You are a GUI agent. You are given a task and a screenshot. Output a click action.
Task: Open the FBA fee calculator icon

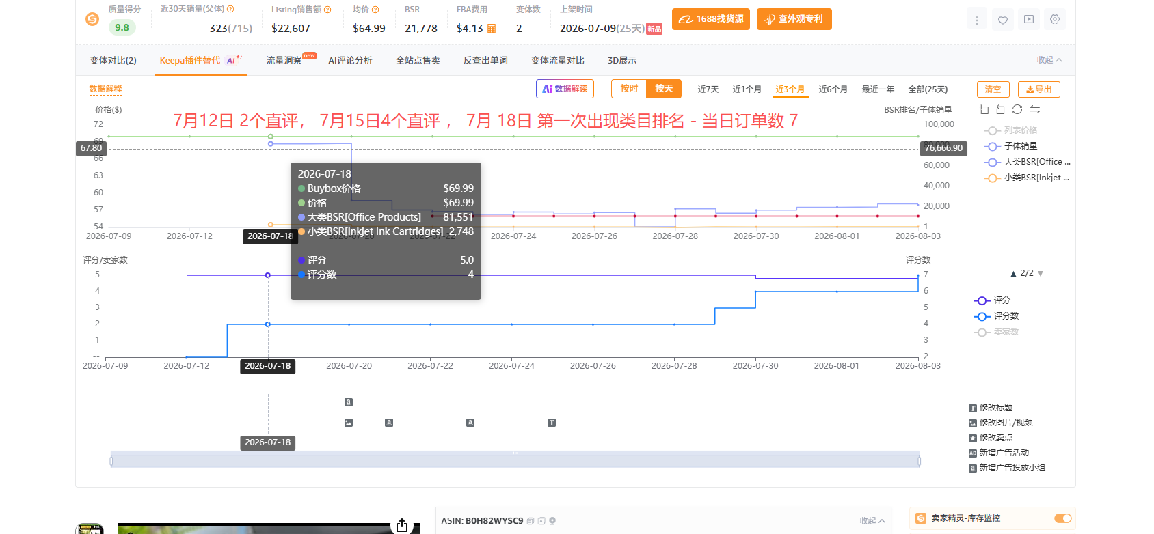point(492,29)
